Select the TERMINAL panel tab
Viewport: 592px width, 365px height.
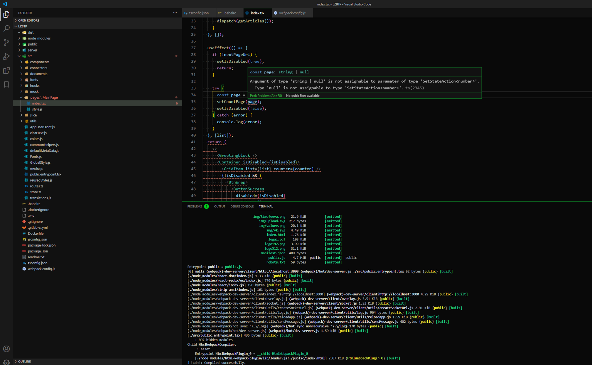(x=266, y=207)
